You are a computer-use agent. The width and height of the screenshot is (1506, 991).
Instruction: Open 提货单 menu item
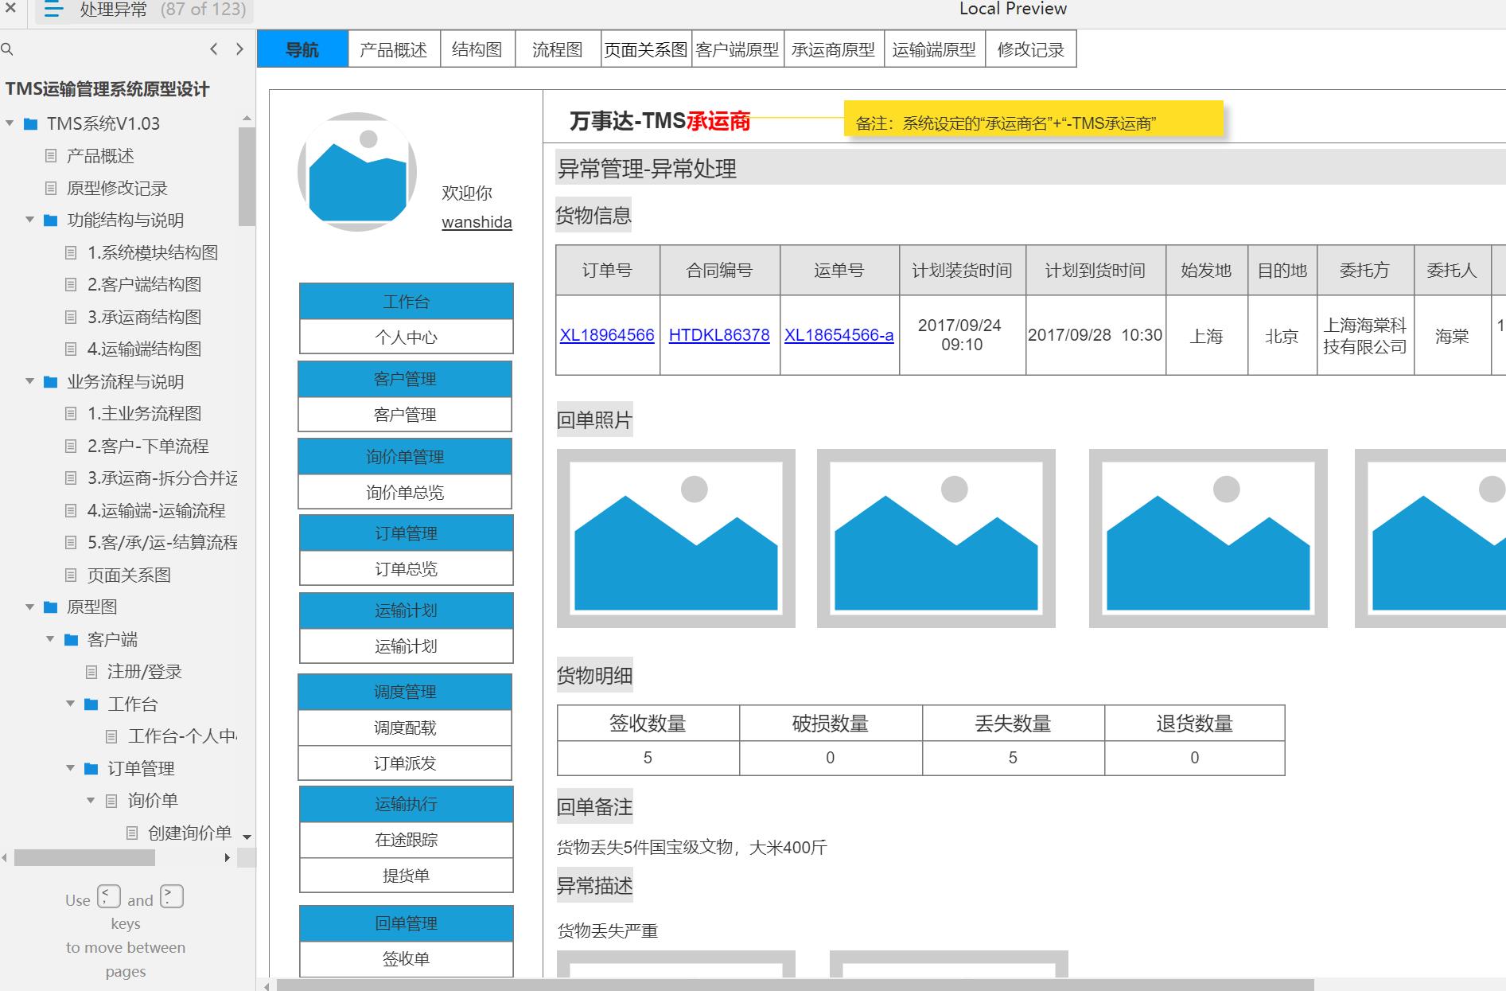pyautogui.click(x=406, y=876)
